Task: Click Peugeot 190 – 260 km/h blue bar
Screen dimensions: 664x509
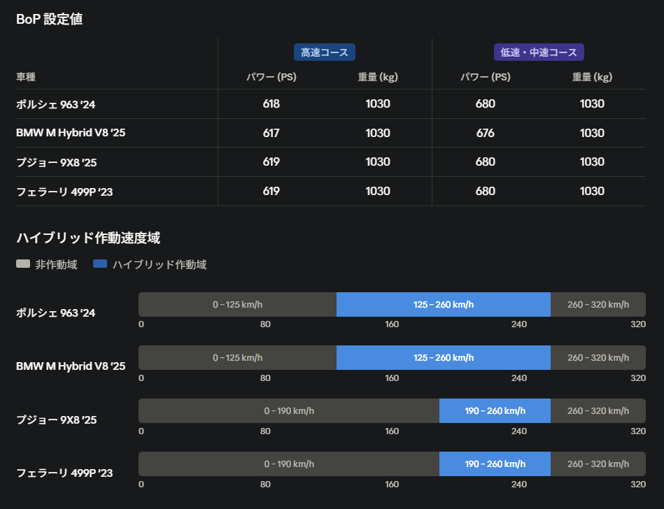Action: coord(495,410)
